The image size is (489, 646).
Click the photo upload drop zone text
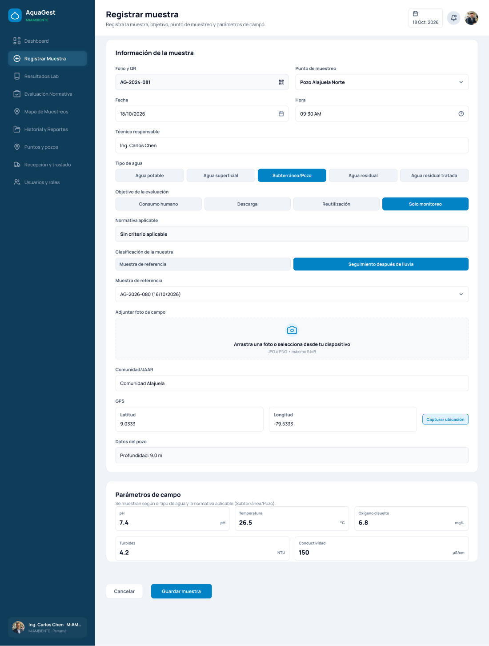click(x=292, y=344)
